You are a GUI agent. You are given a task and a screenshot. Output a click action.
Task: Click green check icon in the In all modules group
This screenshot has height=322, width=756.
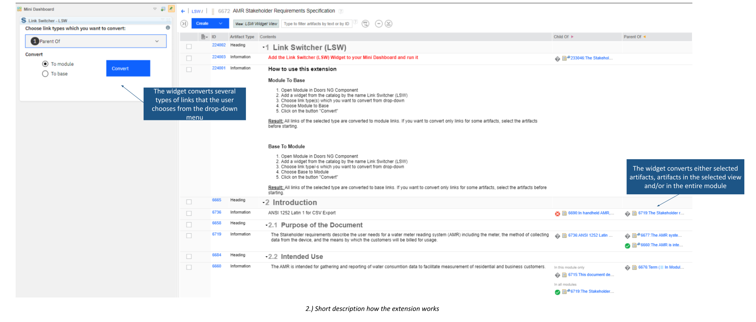coord(557,292)
